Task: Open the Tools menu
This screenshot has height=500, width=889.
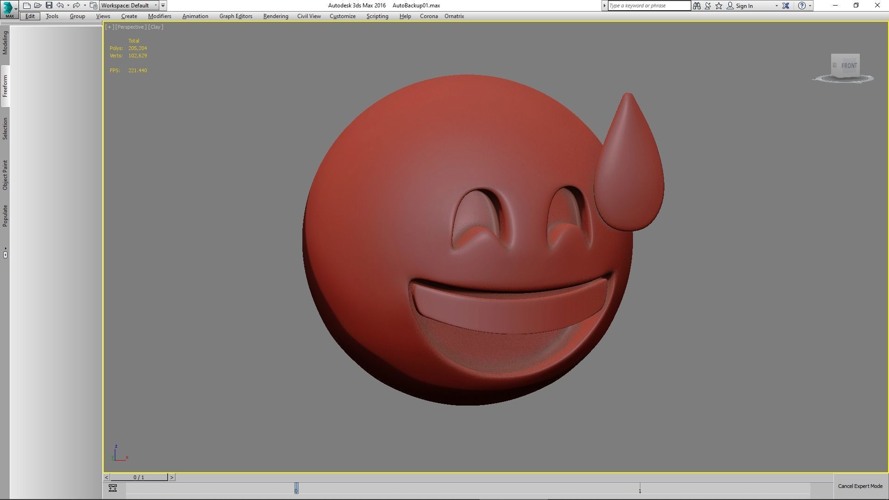Action: 52,16
